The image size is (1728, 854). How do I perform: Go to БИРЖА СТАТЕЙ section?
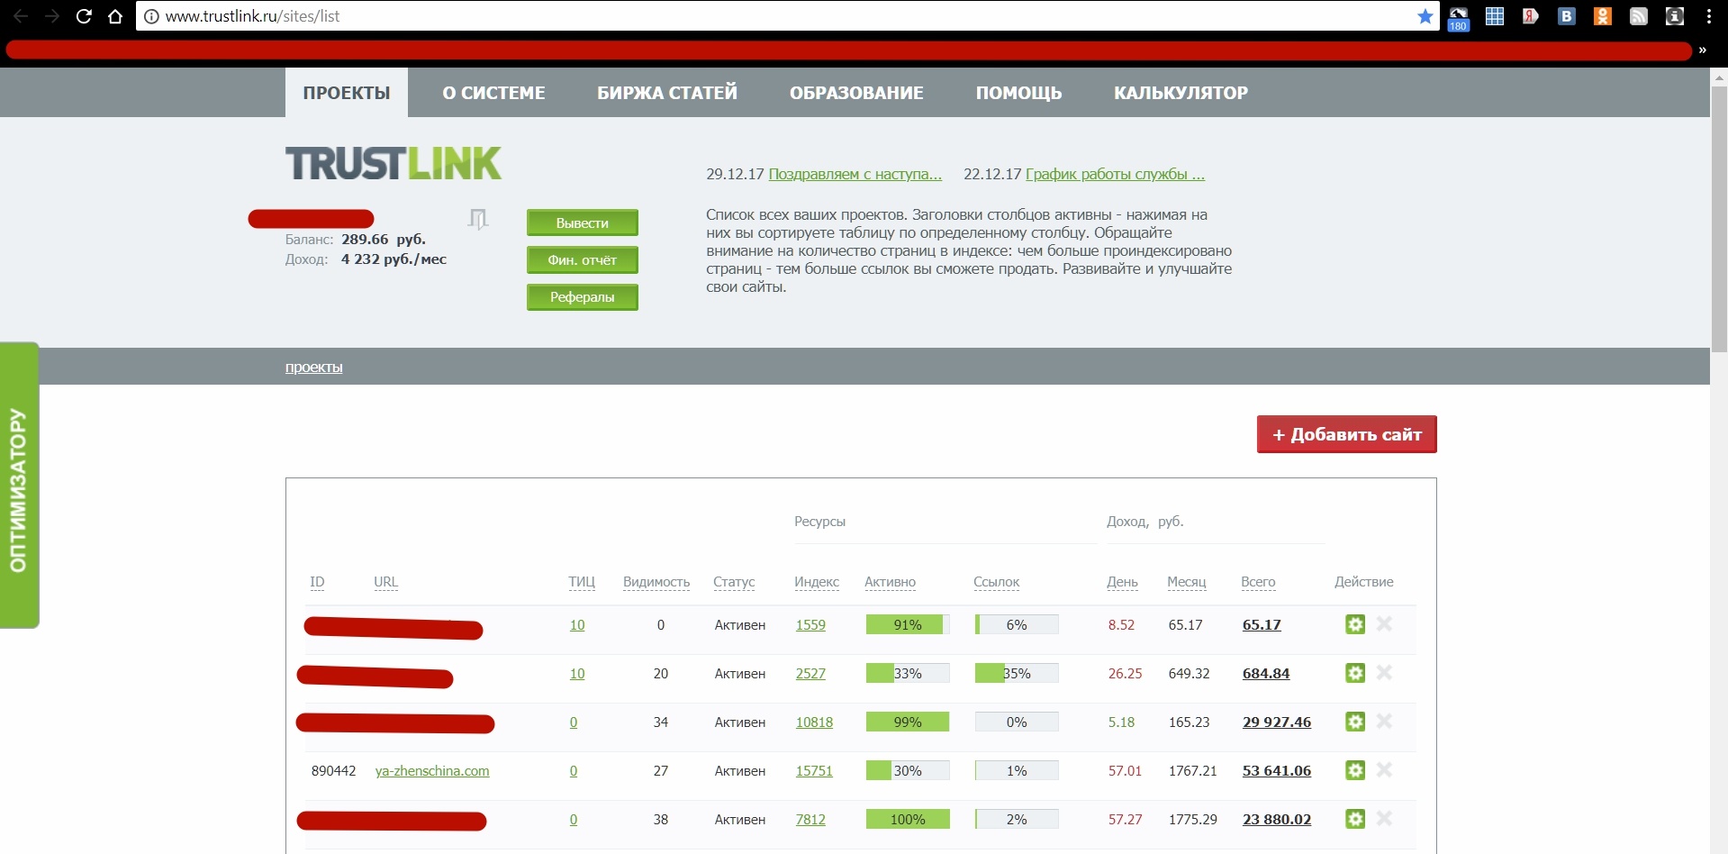pos(667,93)
